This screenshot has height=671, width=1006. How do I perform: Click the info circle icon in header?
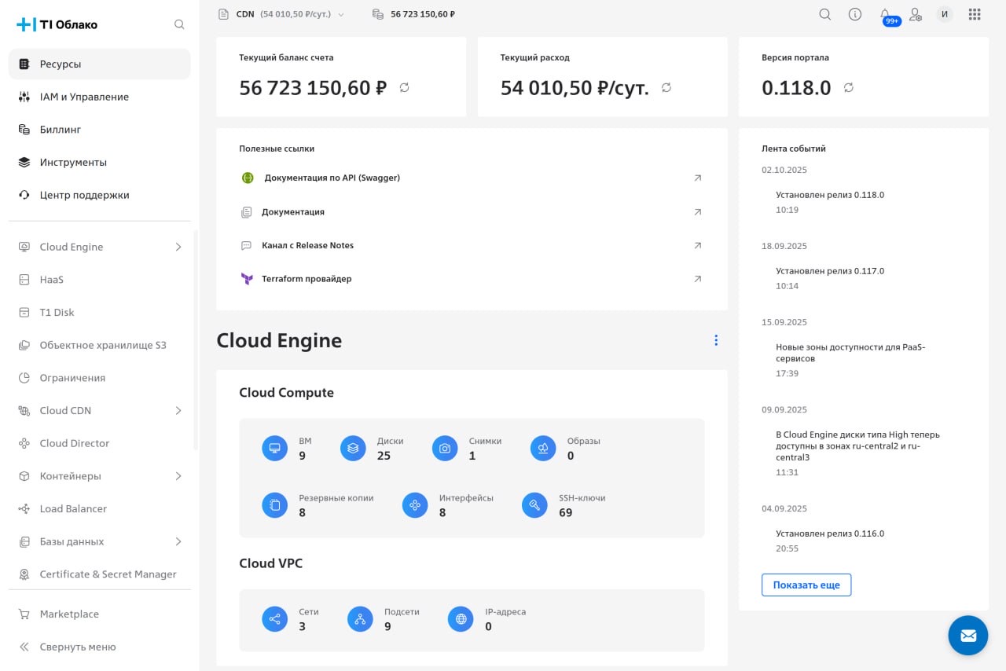click(x=855, y=14)
